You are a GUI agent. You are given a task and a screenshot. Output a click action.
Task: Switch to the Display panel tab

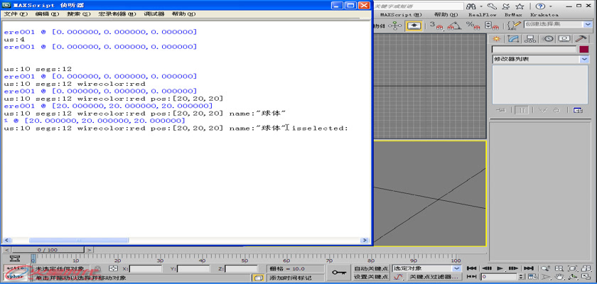pos(564,38)
